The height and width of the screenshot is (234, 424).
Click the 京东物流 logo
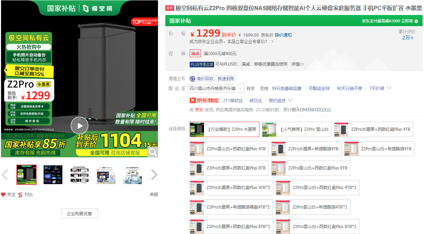204,100
